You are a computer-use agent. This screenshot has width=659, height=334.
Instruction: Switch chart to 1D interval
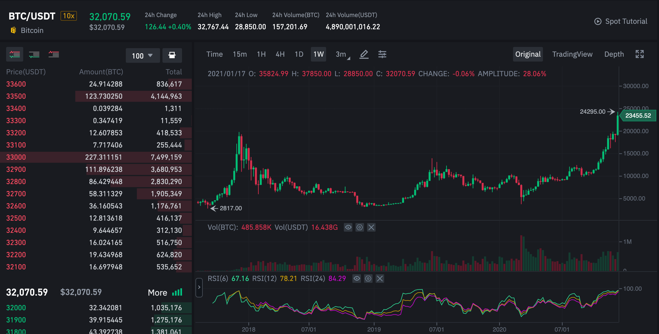tap(299, 54)
